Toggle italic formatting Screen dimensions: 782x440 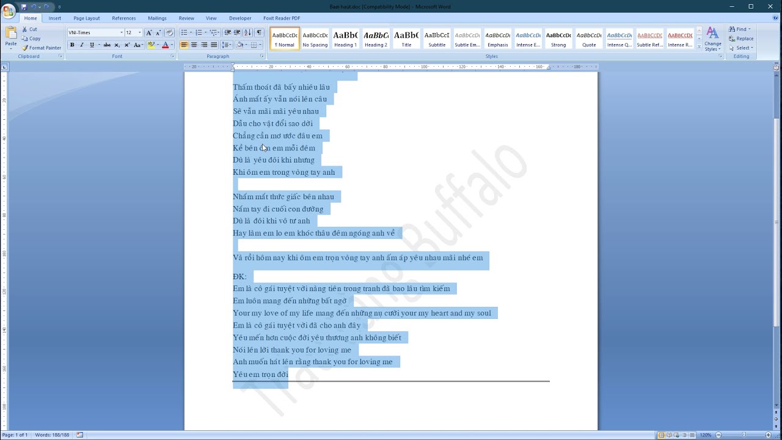(x=82, y=45)
